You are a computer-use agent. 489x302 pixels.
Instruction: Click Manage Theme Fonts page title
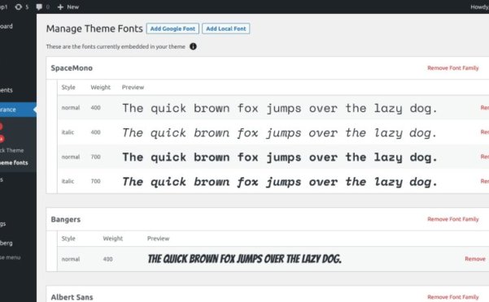point(94,28)
